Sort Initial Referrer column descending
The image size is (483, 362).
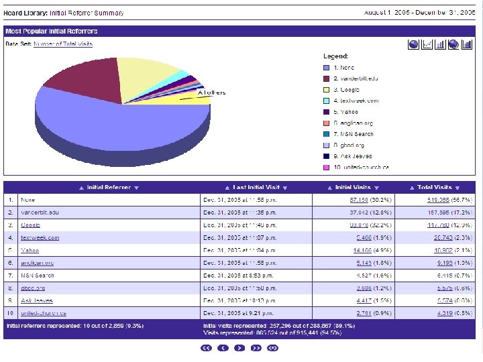click(136, 188)
